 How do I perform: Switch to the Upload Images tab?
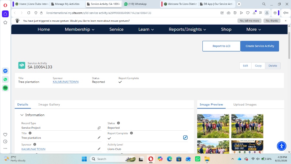pyautogui.click(x=245, y=104)
